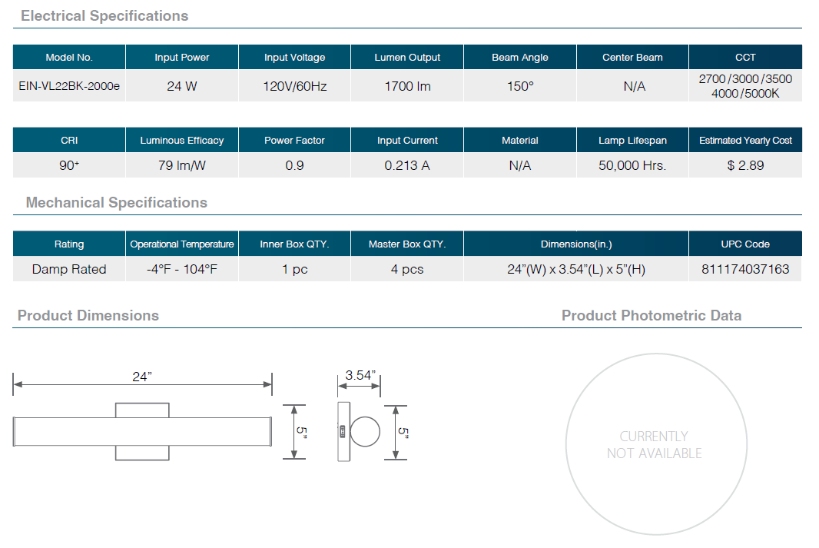The width and height of the screenshot is (819, 548).
Task: Select the 0.213 A input current value
Action: pyautogui.click(x=407, y=165)
